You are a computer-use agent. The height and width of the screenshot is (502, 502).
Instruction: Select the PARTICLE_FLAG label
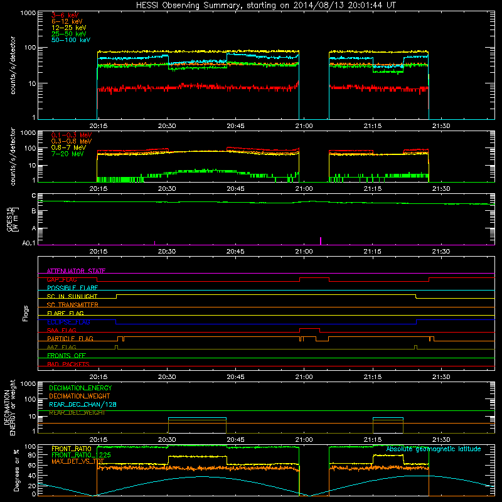click(x=70, y=338)
